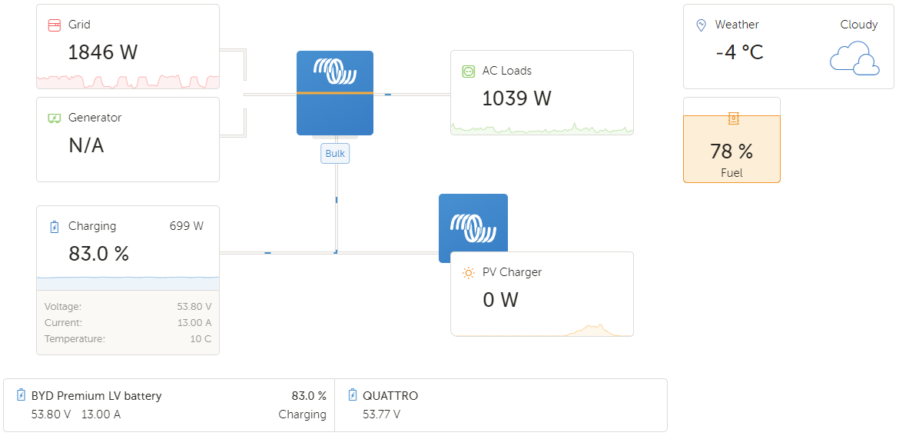Click the Bulk charge state badge
Image resolution: width=899 pixels, height=436 pixels.
335,154
